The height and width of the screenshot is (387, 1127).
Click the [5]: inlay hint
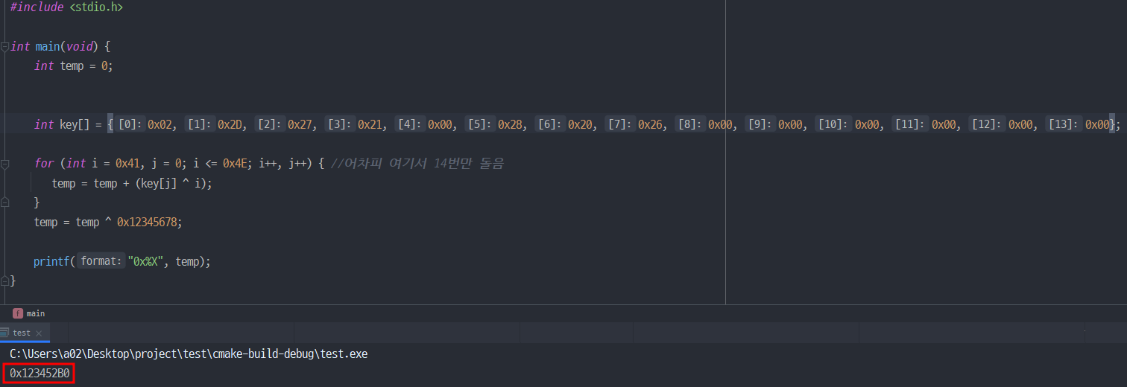coord(482,125)
